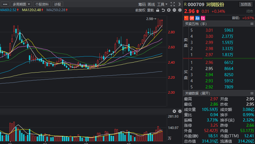Close the volume sub-chart with X icon

coord(174,111)
